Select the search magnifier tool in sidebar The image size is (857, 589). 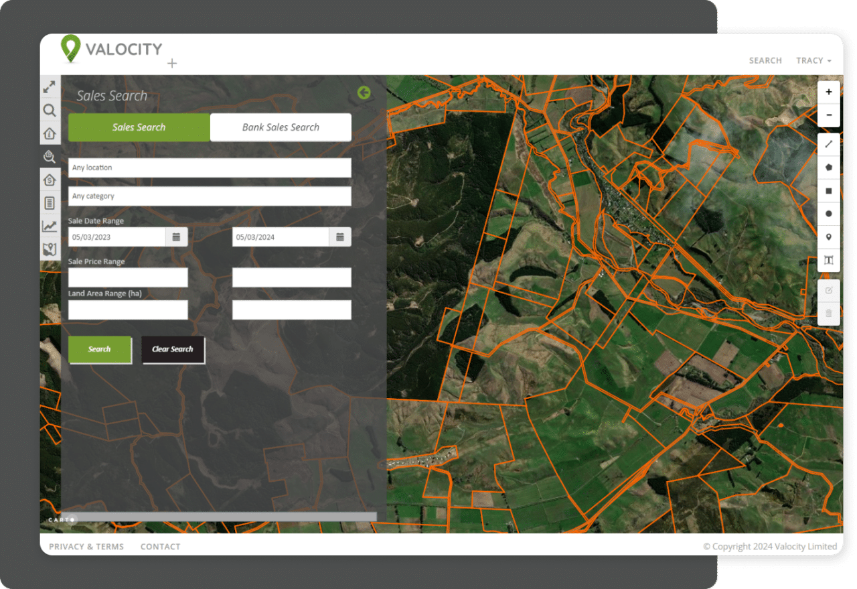50,110
